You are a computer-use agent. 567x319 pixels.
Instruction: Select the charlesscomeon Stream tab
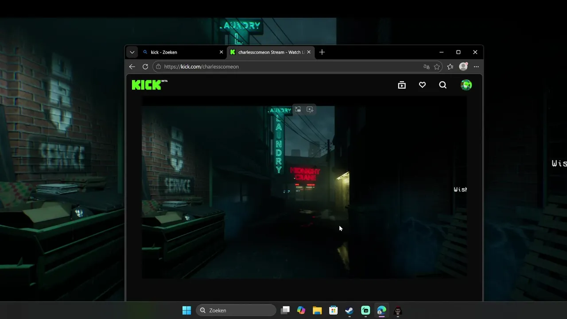[271, 52]
